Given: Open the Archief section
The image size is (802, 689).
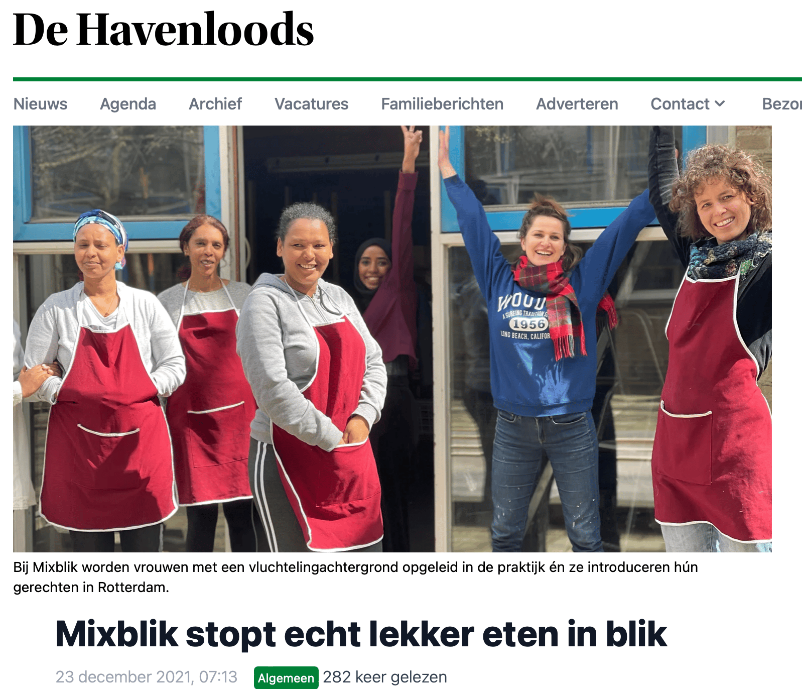Looking at the screenshot, I should point(215,104).
